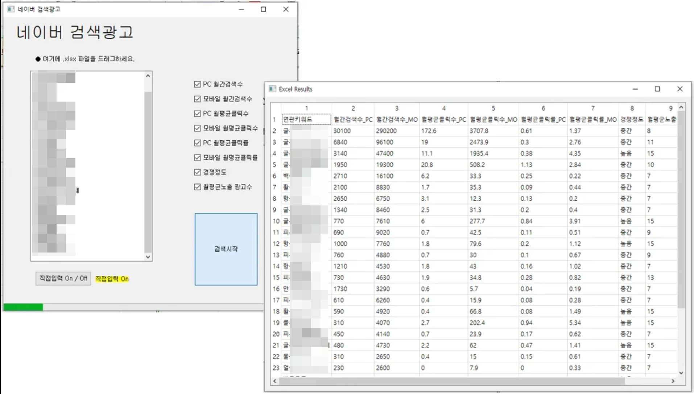Click the cell containing 47400
This screenshot has height=394, width=694.
[397, 153]
